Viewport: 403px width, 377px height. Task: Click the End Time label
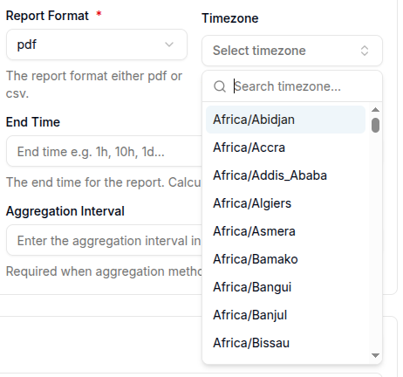(33, 122)
